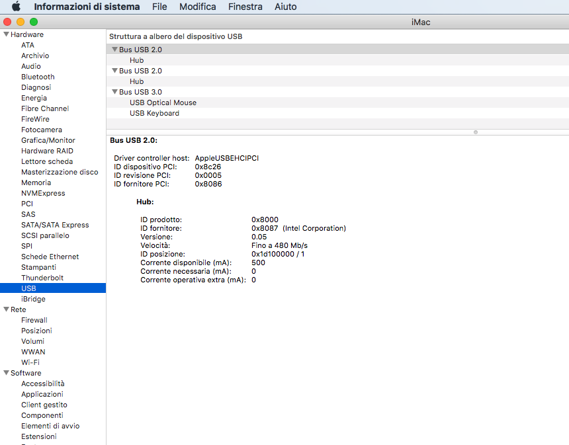Image resolution: width=569 pixels, height=445 pixels.
Task: Select Fibre Channel in the sidebar
Action: tap(45, 108)
